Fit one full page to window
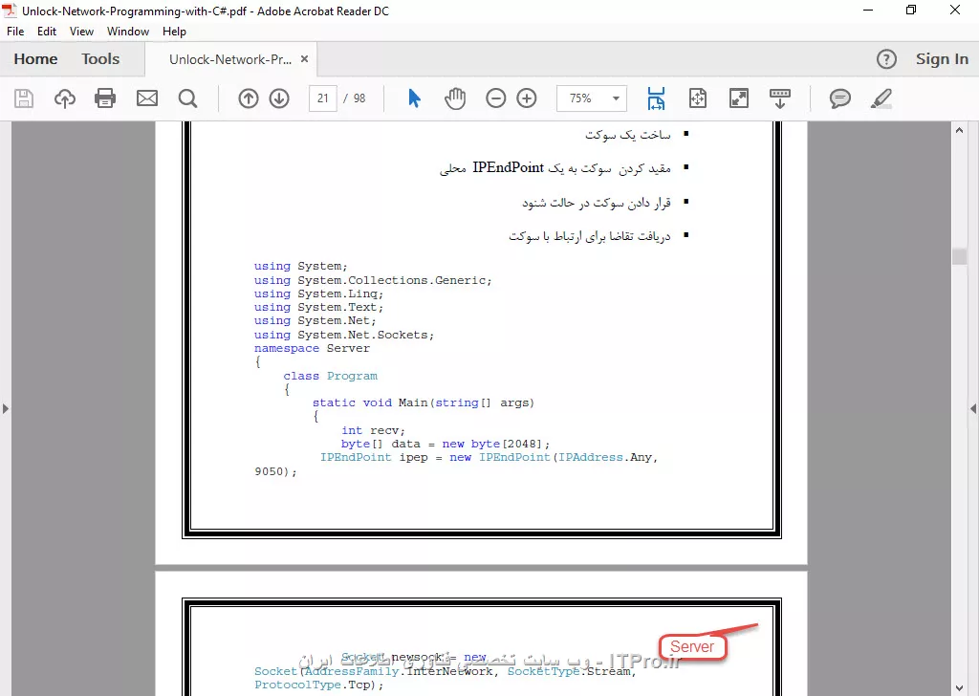This screenshot has height=696, width=979. pos(697,98)
